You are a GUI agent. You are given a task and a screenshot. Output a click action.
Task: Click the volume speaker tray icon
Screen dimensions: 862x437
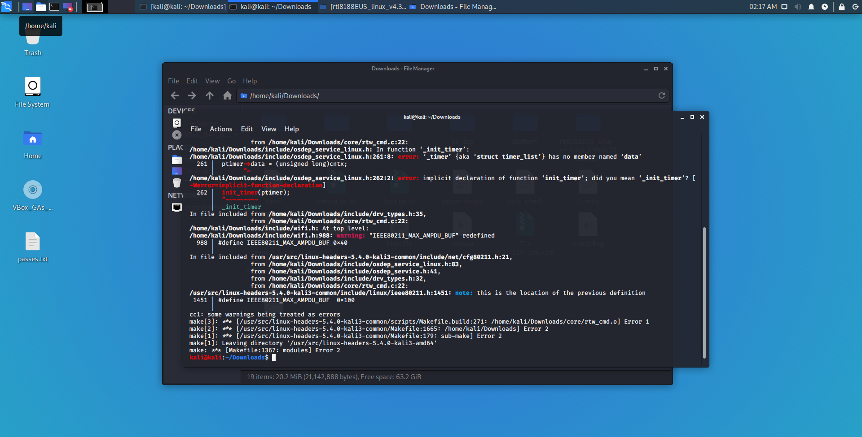[x=798, y=7]
